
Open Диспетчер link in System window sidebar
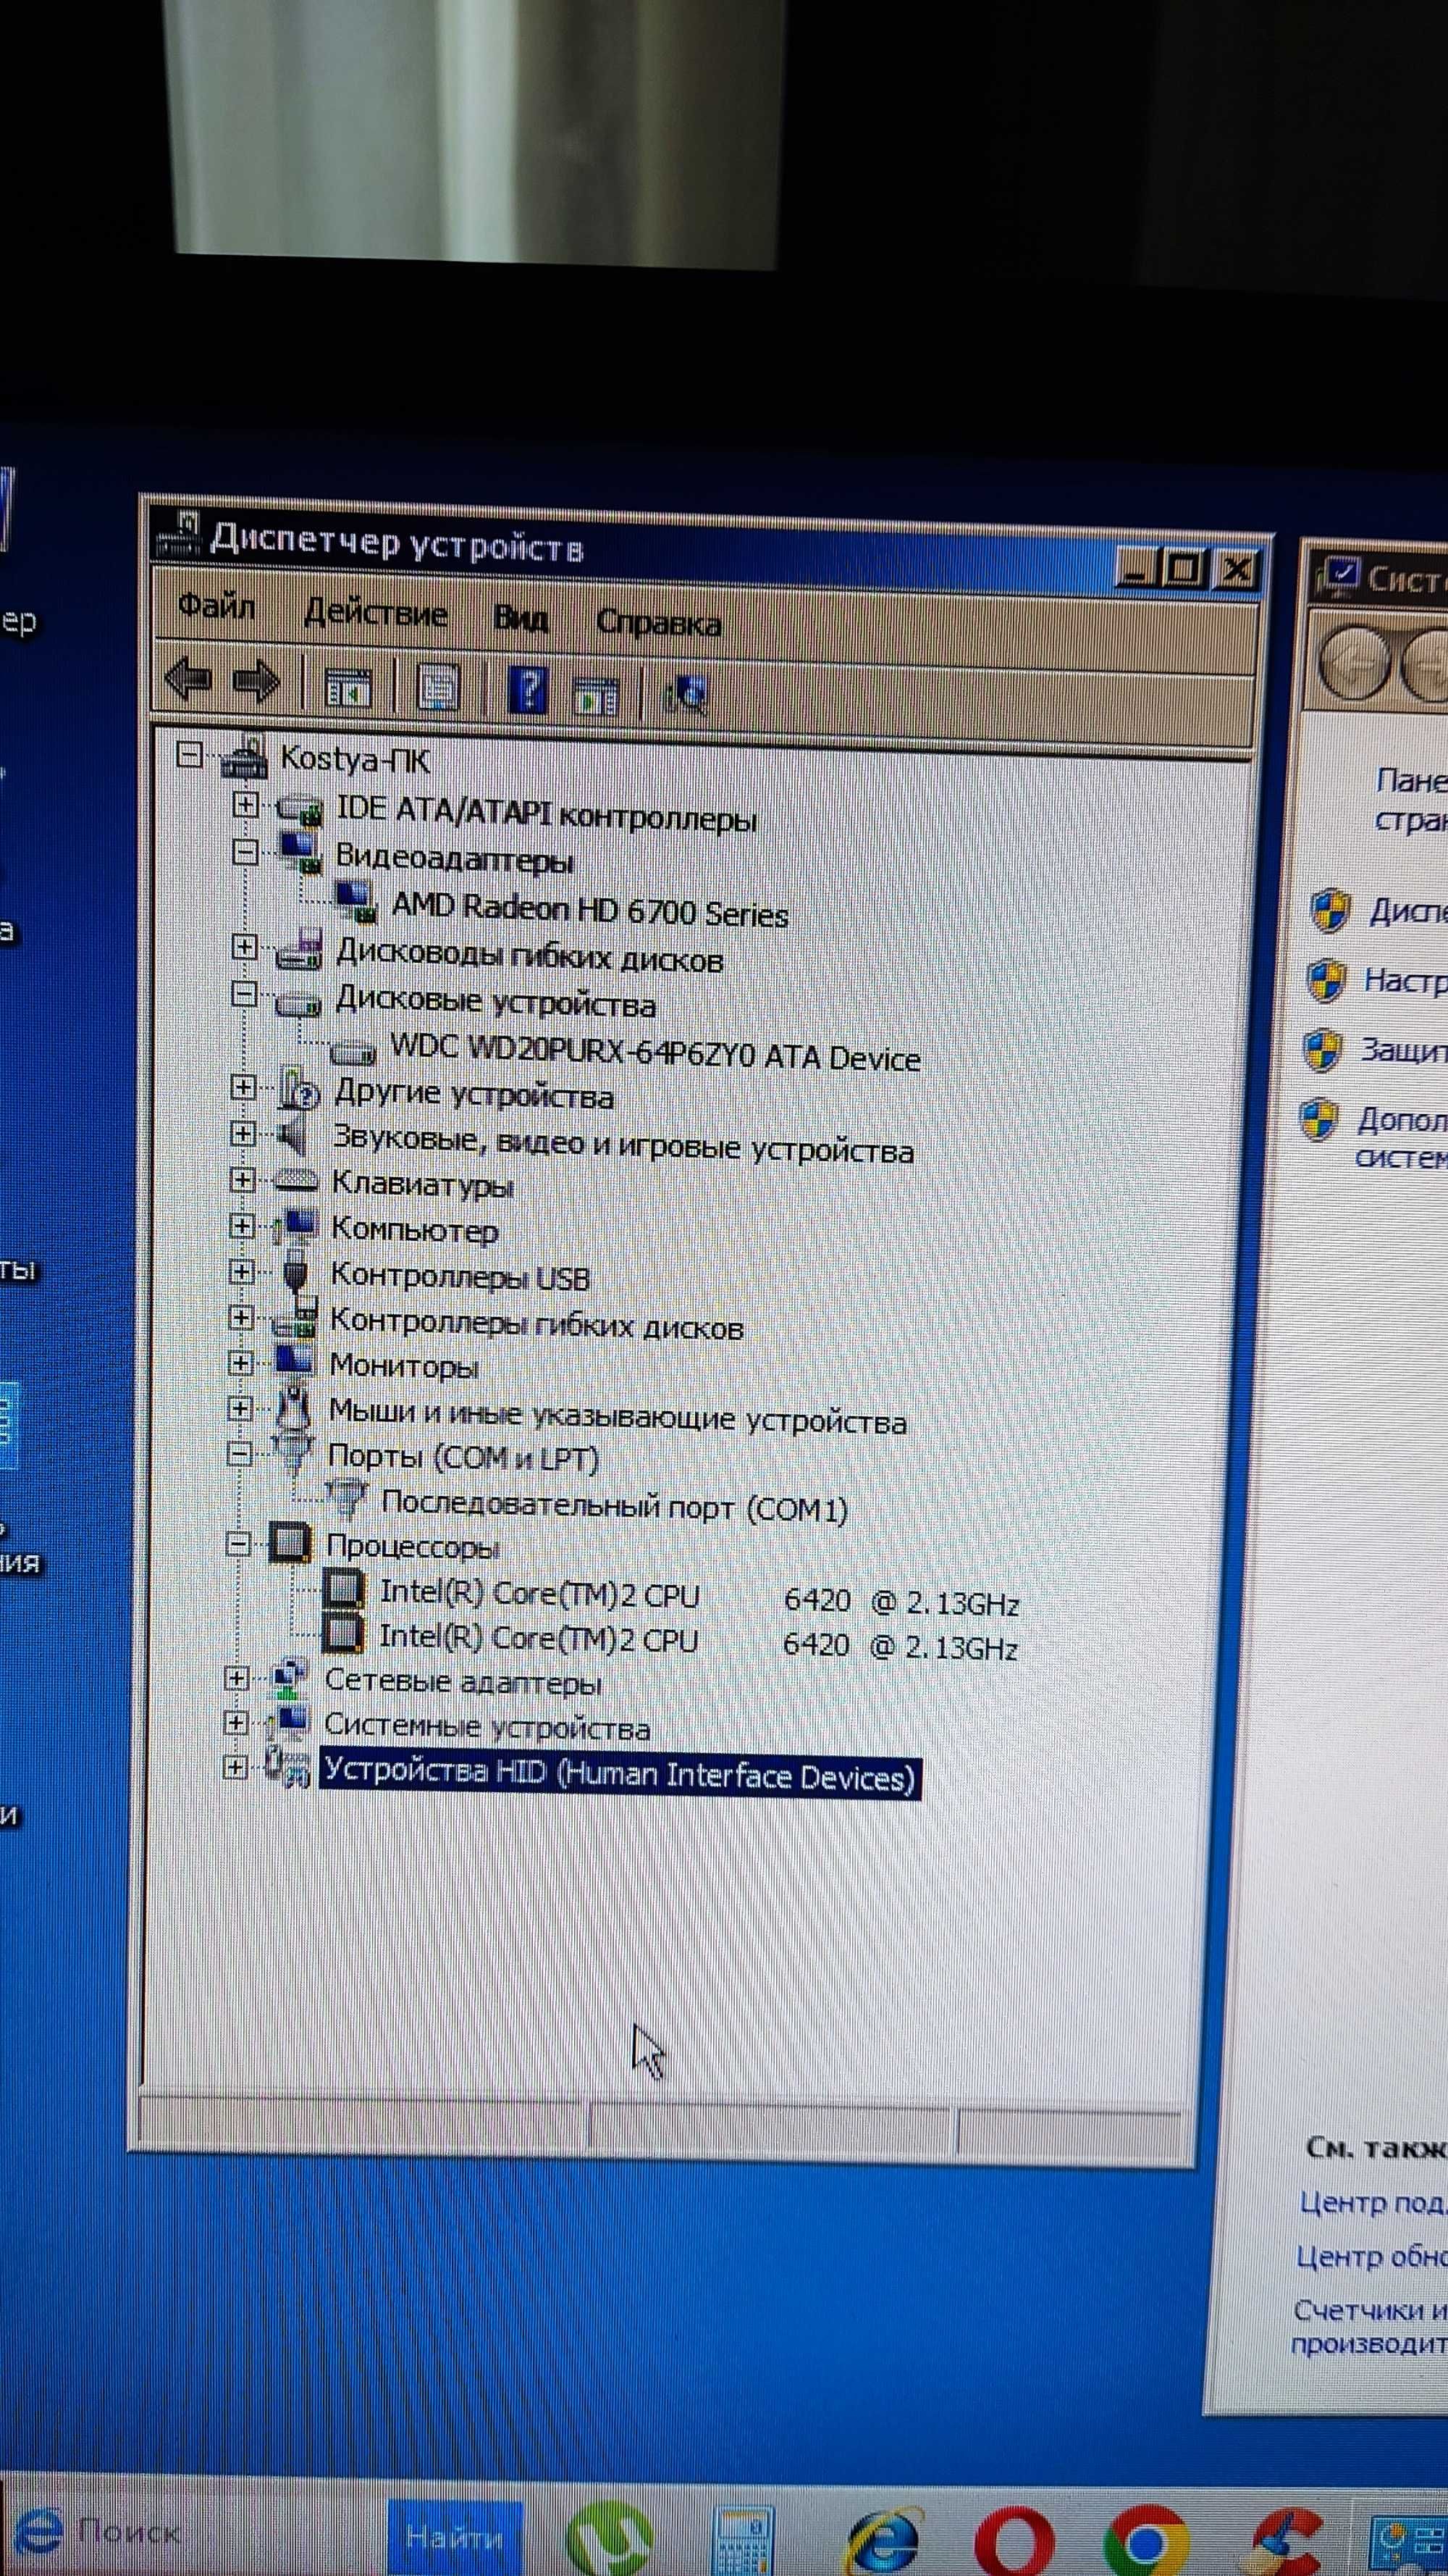(x=1408, y=911)
